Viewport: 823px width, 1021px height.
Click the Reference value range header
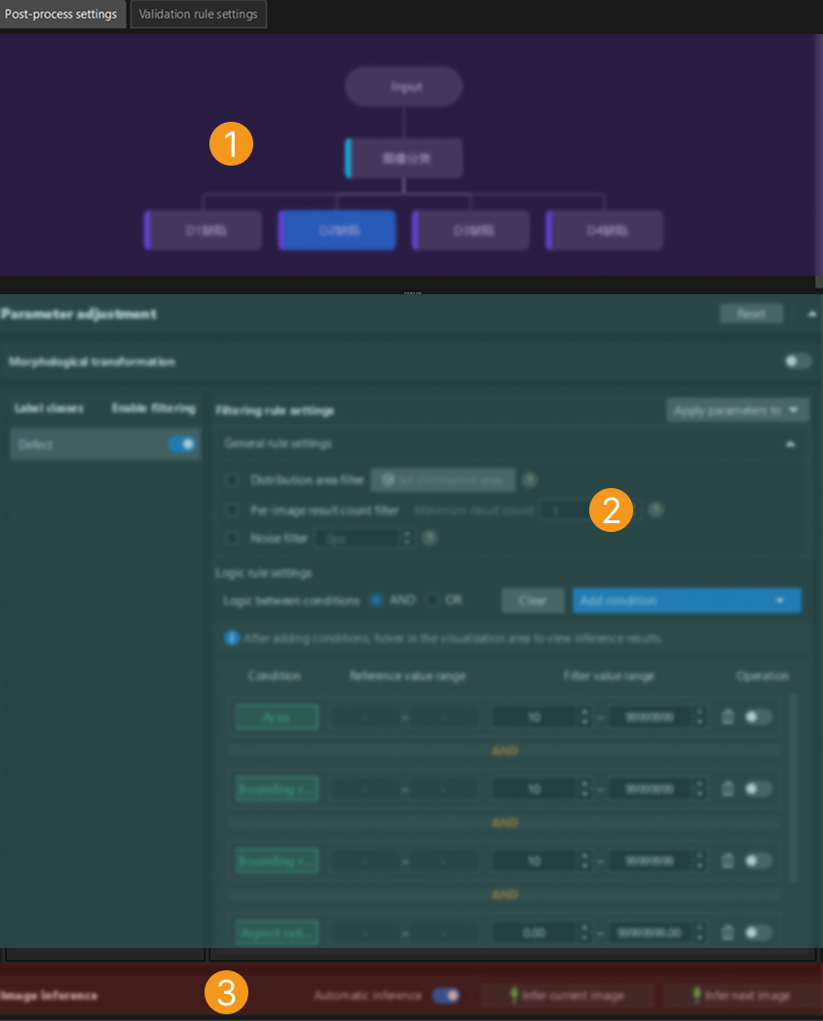click(x=407, y=676)
